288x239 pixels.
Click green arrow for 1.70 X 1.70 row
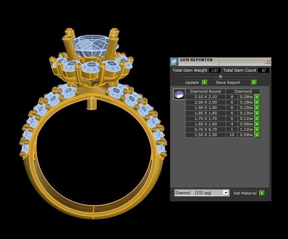click(257, 118)
